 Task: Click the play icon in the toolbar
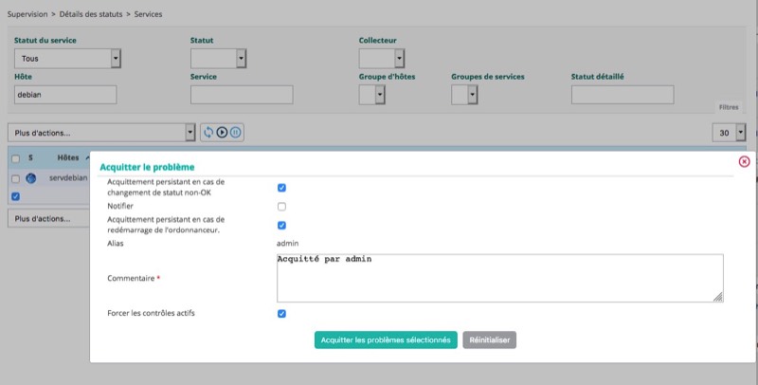222,133
